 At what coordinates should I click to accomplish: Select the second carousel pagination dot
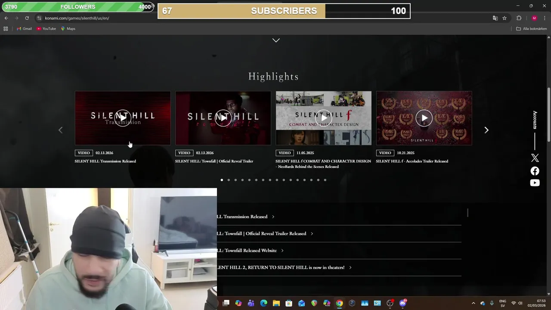tap(229, 180)
